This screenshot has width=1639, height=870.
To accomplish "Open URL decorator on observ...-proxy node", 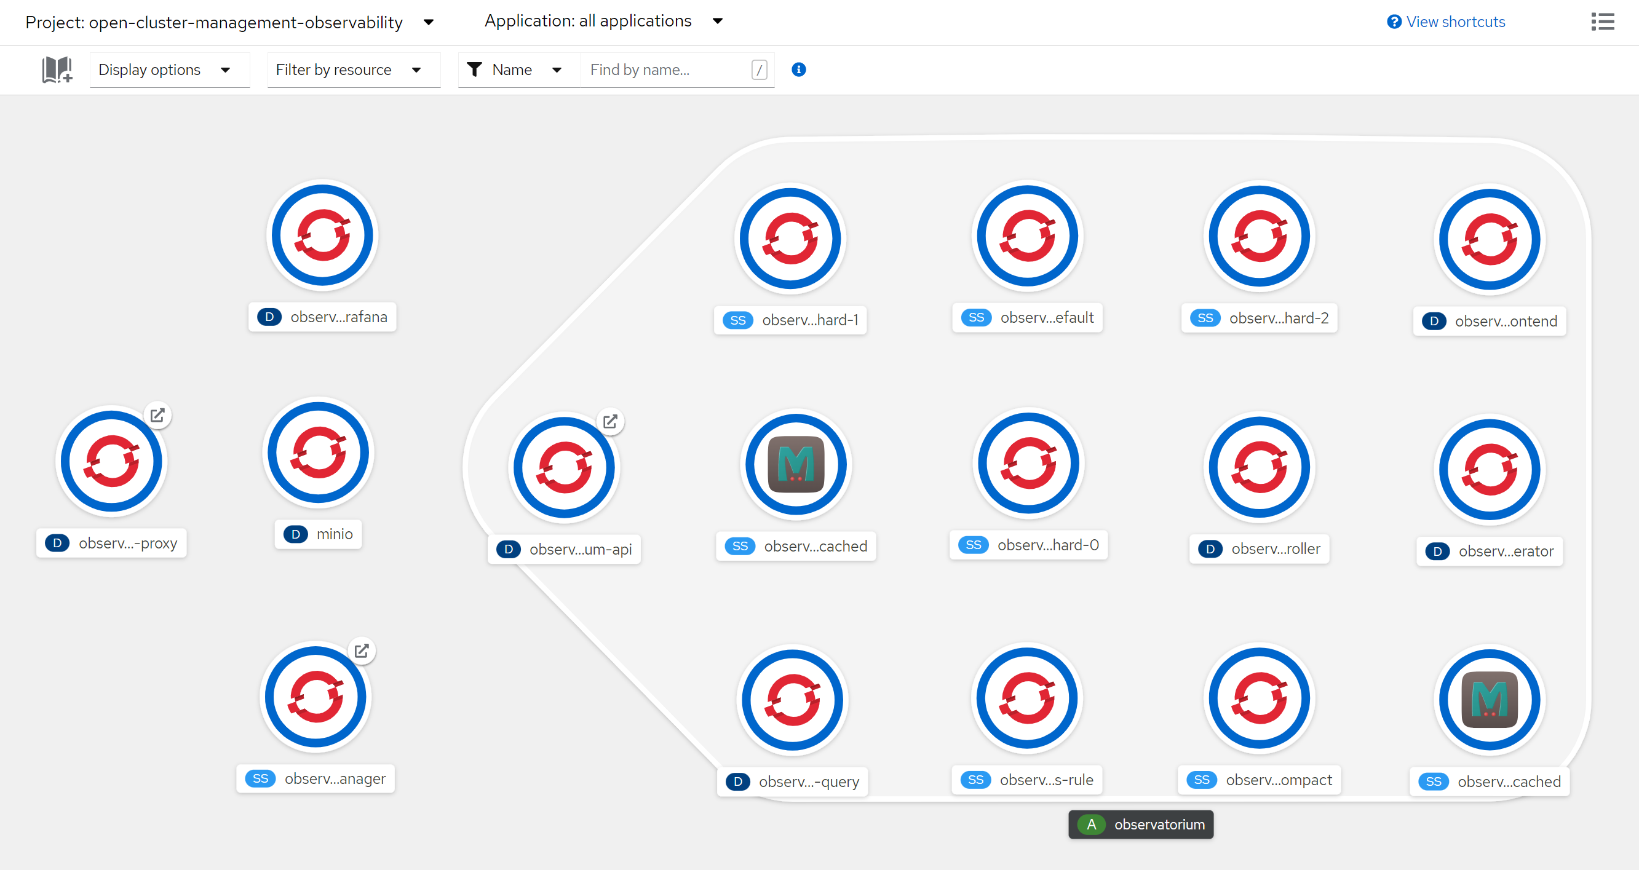I will click(x=158, y=415).
